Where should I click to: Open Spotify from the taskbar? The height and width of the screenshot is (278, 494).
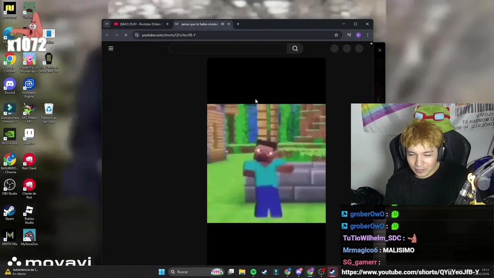253,272
